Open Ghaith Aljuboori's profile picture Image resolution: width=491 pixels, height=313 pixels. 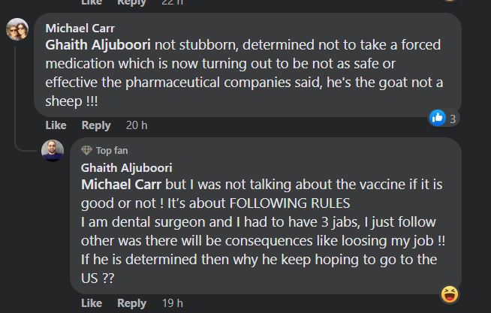52,151
